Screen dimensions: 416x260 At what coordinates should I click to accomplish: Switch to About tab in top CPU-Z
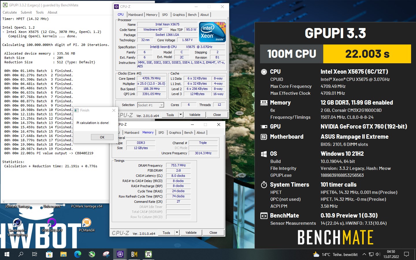205,15
